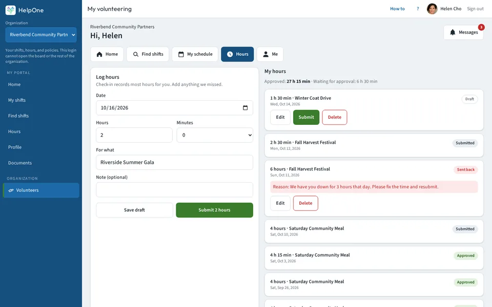Open the Minutes dropdown

coord(215,135)
